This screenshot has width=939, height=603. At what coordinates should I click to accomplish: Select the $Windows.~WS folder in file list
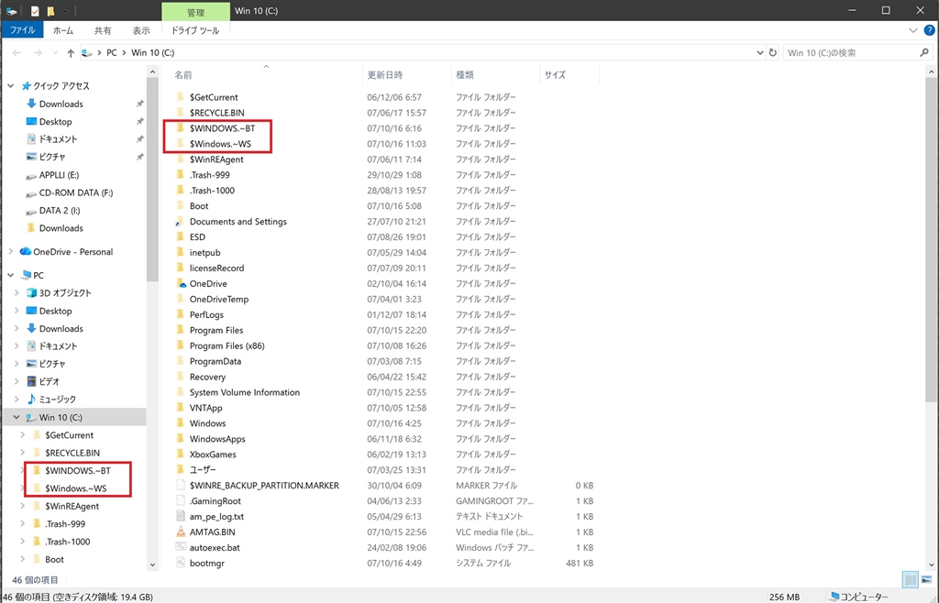coord(220,144)
